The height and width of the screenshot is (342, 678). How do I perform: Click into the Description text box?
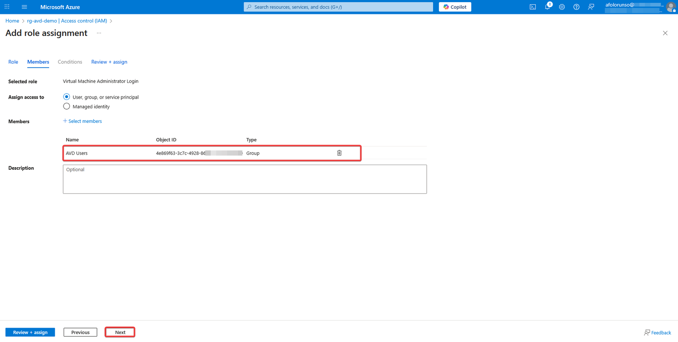coord(245,179)
